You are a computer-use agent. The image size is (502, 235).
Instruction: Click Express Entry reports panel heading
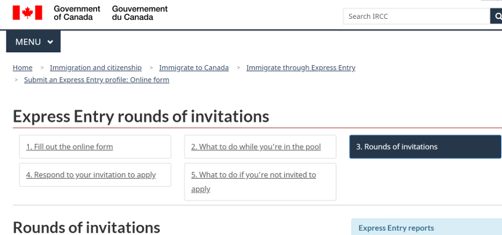pyautogui.click(x=396, y=228)
